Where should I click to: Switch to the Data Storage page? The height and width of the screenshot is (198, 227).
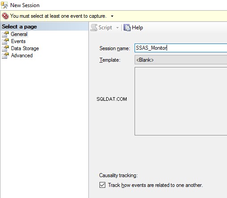(25, 48)
